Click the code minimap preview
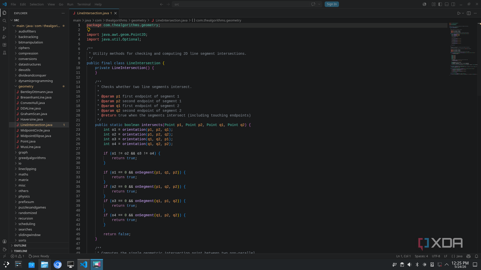Screen dimensions: 481x270 coord(463,49)
